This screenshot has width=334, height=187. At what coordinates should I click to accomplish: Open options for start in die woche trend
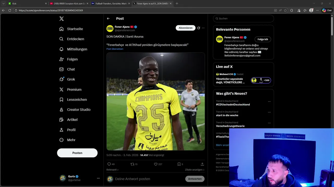pyautogui.click(x=269, y=112)
